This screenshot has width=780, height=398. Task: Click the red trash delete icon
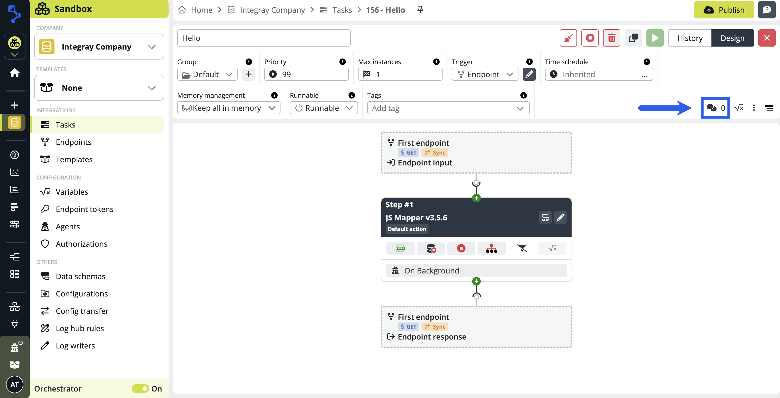click(x=611, y=38)
